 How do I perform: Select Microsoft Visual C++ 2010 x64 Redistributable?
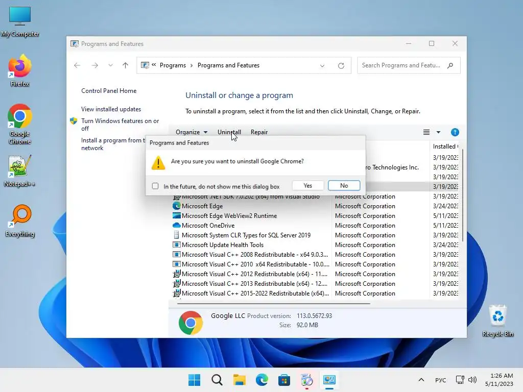pyautogui.click(x=255, y=264)
